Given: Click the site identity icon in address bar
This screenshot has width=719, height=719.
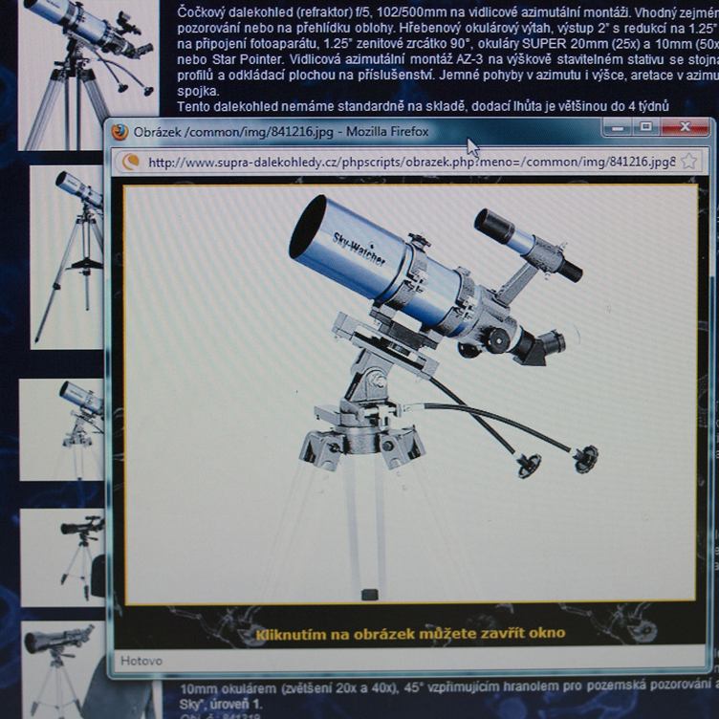Looking at the screenshot, I should pyautogui.click(x=130, y=162).
